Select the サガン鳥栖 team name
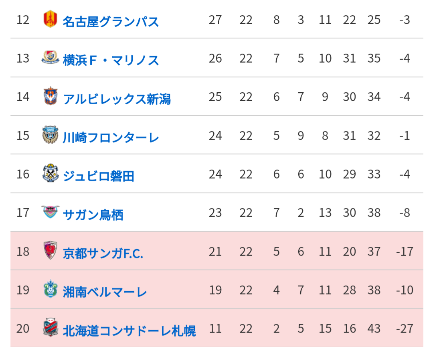This screenshot has width=433, height=347. click(93, 215)
